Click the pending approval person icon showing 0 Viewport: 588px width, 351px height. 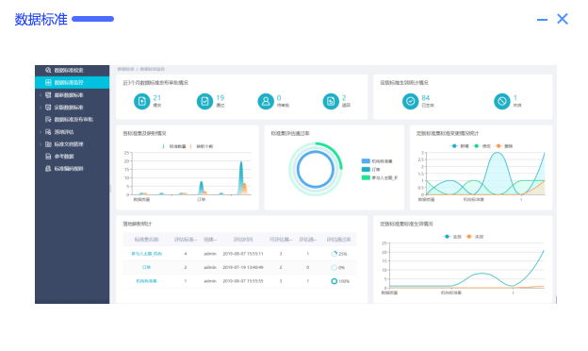(x=266, y=101)
